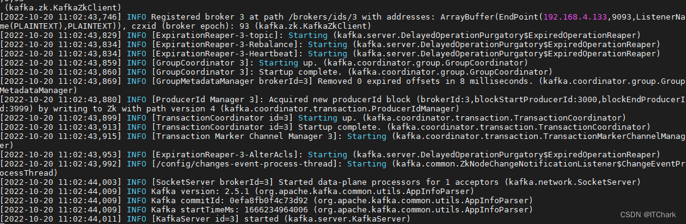Click 'Started data-plane processors for 1 acceptors'
686x224 pixels.
point(388,182)
